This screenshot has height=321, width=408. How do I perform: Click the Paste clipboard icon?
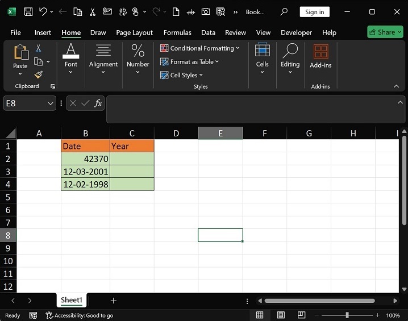click(x=20, y=53)
